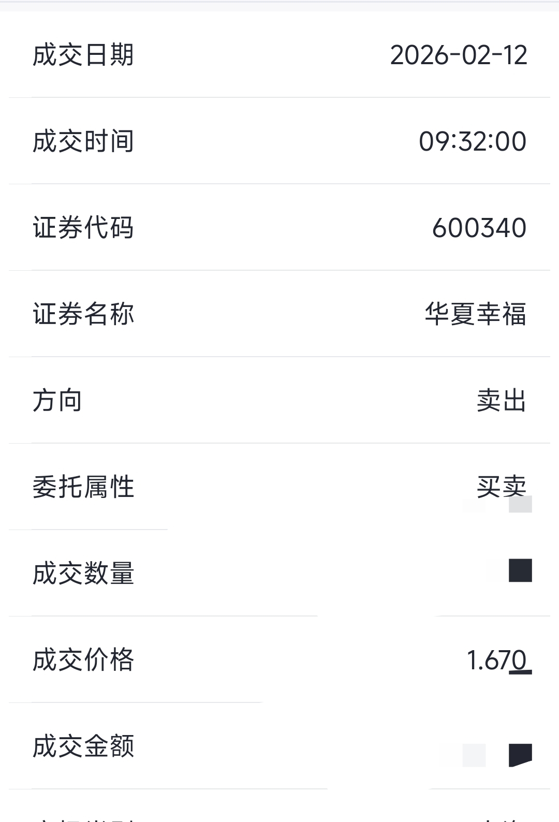Screen dimensions: 559x822
Task: Tap the 成交金额 label
Action: 83,746
